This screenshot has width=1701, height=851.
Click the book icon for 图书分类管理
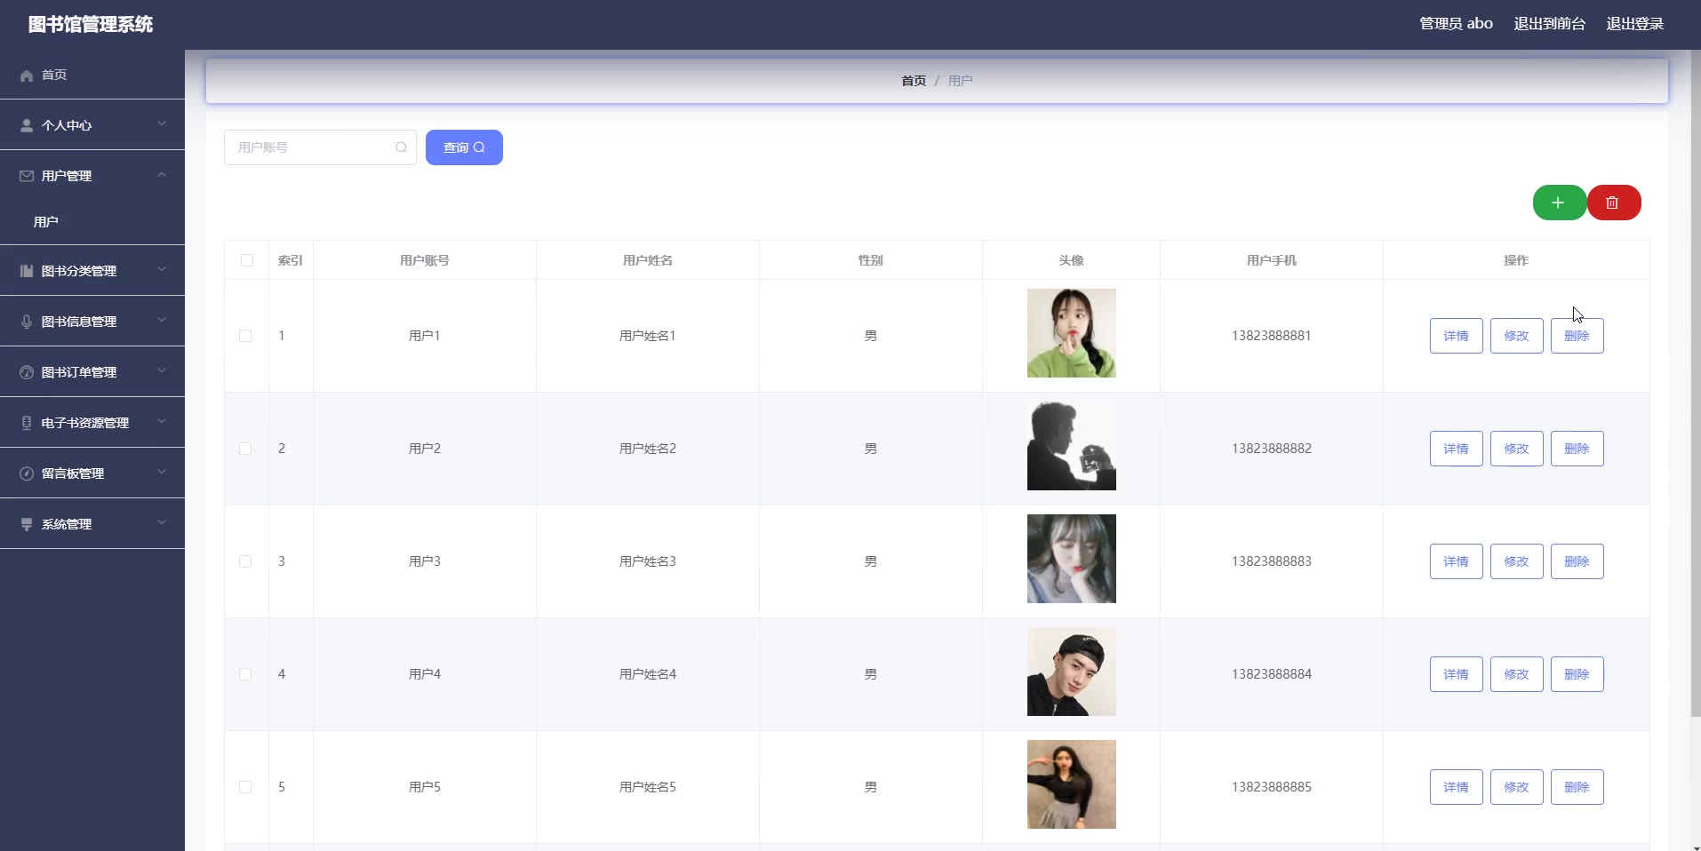(27, 271)
